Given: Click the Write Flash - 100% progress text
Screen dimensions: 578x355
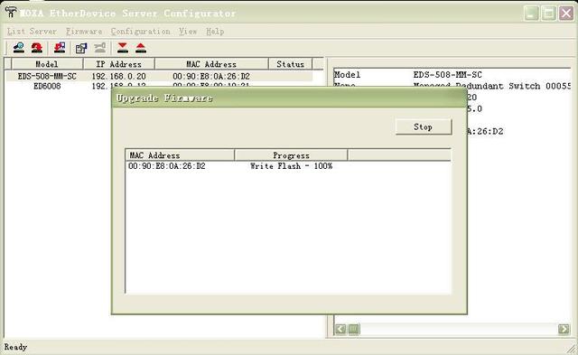Looking at the screenshot, I should (x=291, y=166).
